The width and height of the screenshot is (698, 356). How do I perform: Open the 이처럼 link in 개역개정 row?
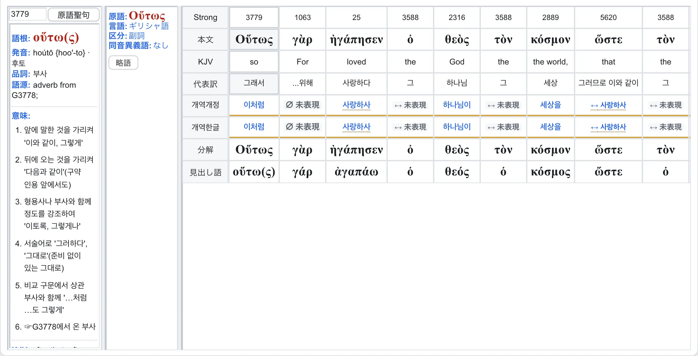(254, 105)
